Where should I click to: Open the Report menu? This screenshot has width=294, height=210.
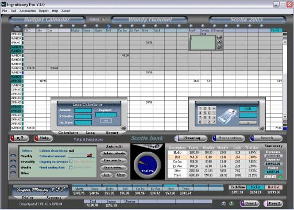tap(44, 11)
